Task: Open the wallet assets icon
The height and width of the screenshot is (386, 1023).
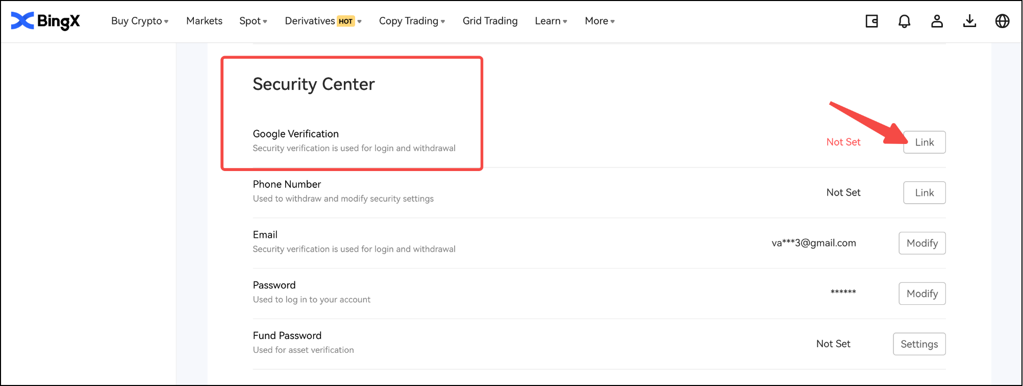Action: click(x=871, y=21)
